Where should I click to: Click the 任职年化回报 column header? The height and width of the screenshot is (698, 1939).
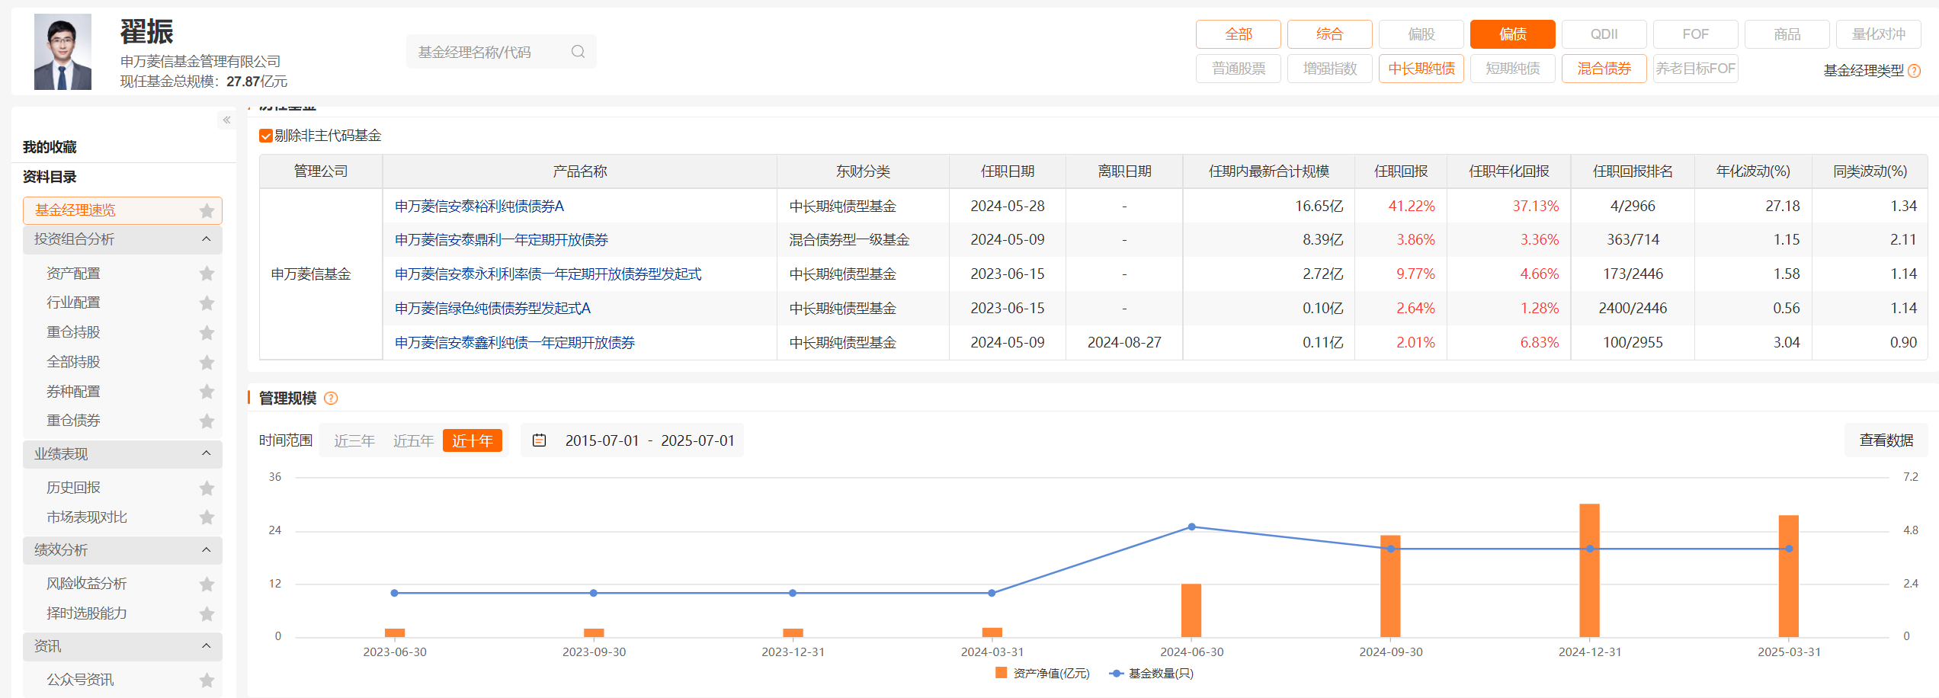[1509, 171]
